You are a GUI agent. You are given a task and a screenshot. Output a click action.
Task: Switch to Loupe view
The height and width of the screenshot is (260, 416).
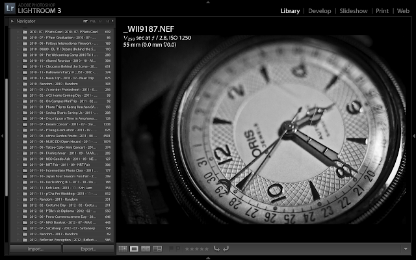click(134, 249)
